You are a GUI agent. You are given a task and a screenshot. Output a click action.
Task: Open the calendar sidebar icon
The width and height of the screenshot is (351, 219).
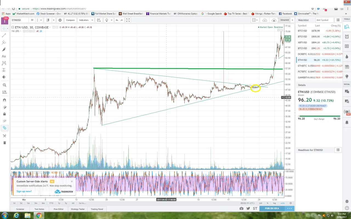(347, 67)
